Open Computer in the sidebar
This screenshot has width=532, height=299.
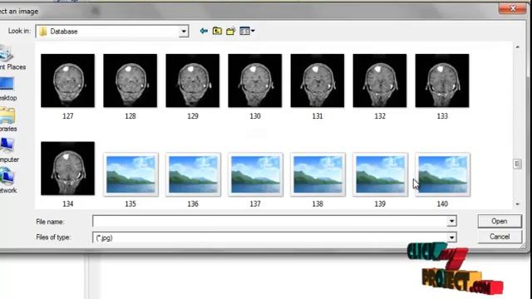tap(9, 150)
